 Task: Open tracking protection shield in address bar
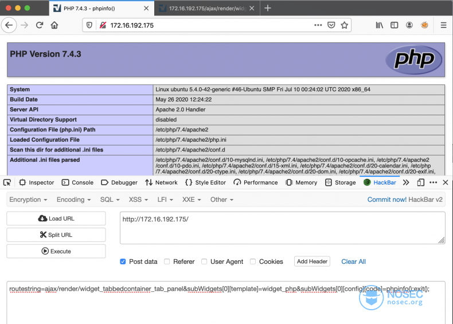tap(89, 25)
